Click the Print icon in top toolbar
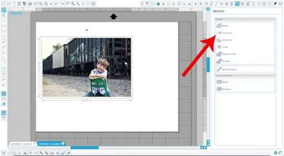 click(x=30, y=4)
